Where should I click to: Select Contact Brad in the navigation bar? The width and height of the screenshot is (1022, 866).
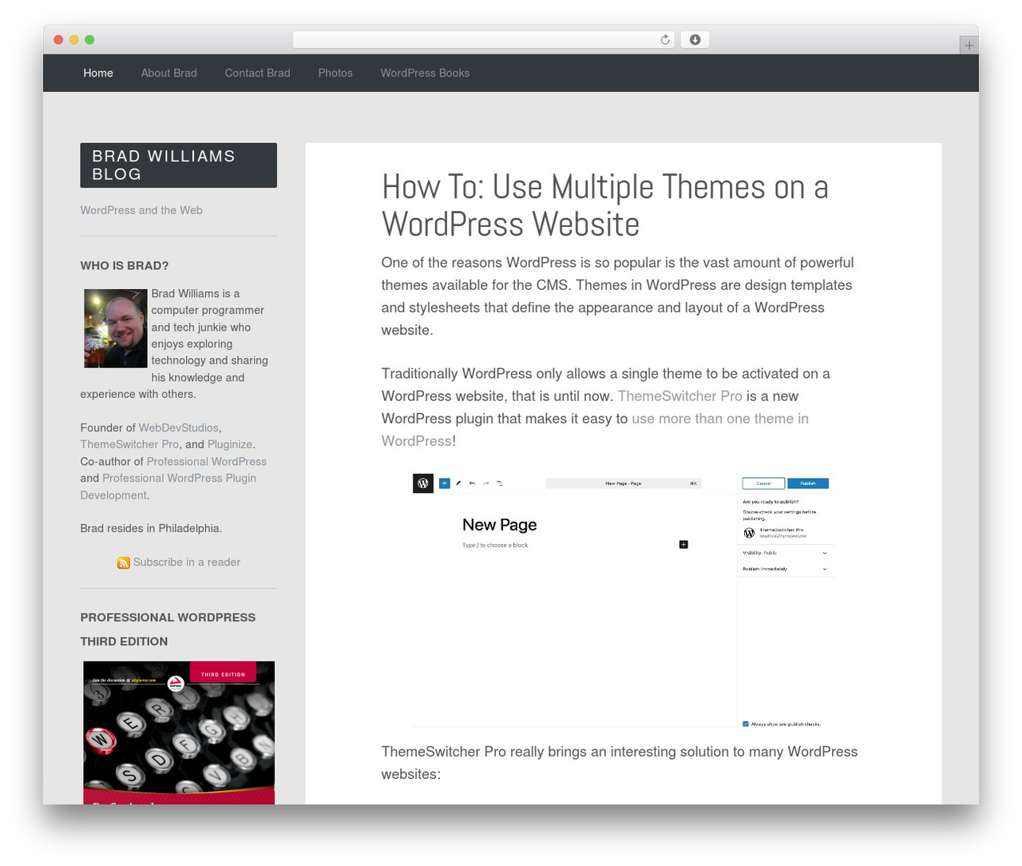coord(257,73)
